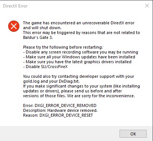Click the contacting developer support line
Image resolution: width=153 pixels, height=141 pixels.
(x=79, y=76)
